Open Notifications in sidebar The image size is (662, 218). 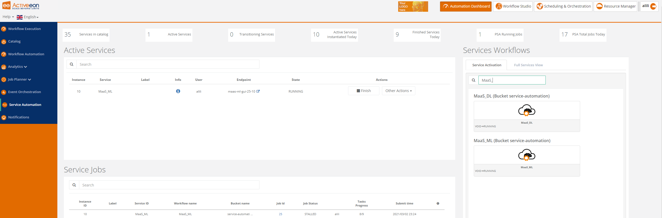point(19,117)
